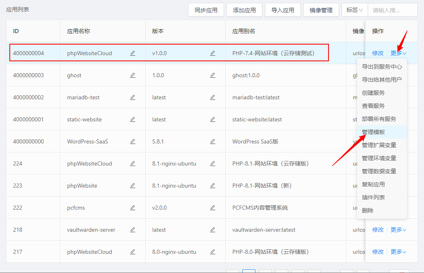The image size is (424, 273).
Task: Edit WordPress-SaaS version 5.8.1 pencil icon
Action: (x=213, y=141)
